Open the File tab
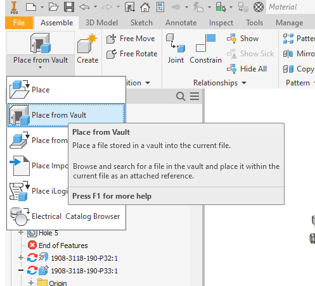The height and width of the screenshot is (286, 315). tap(19, 23)
